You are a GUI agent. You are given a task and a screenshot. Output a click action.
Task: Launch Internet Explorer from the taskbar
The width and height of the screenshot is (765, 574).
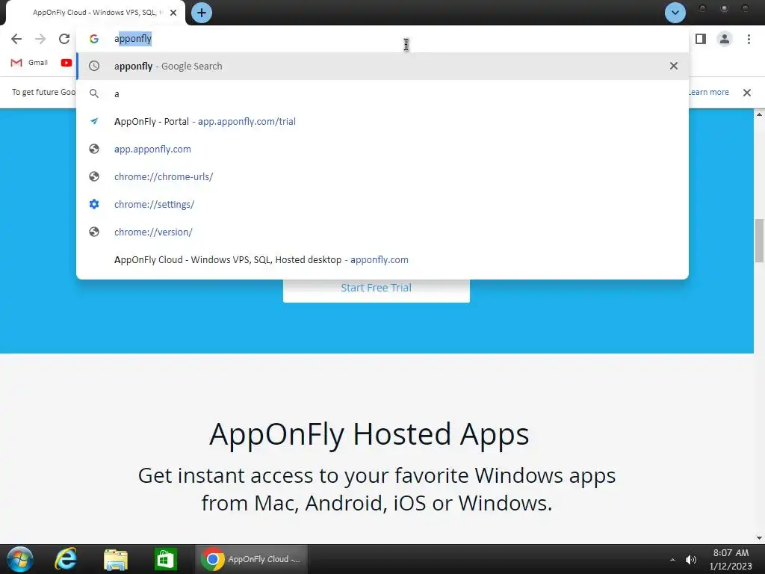[x=66, y=559]
